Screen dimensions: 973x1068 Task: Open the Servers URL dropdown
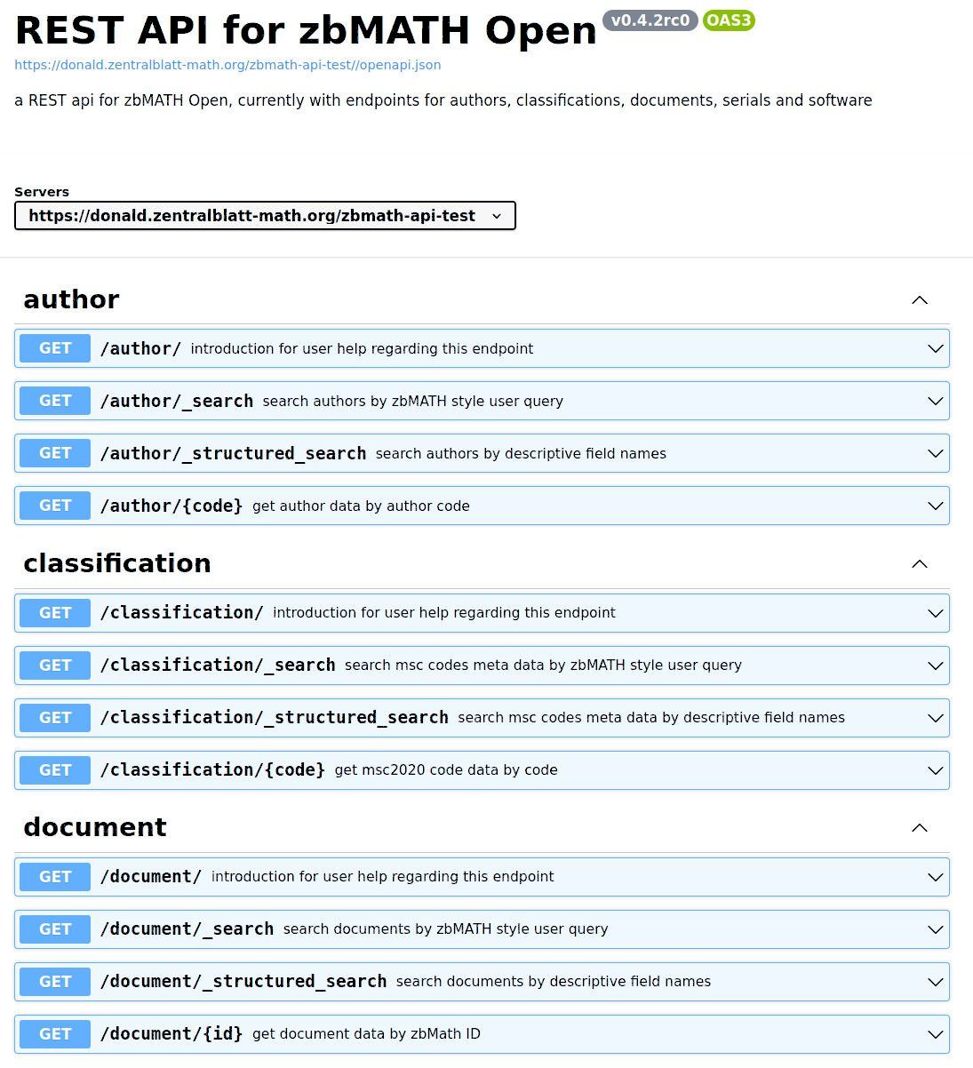click(265, 216)
